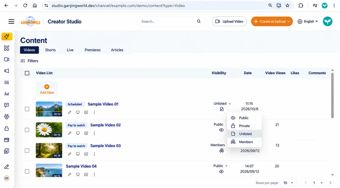Viewport: 340px width, 188px height.
Task: Switch to the Shorts tab
Action: [50, 50]
